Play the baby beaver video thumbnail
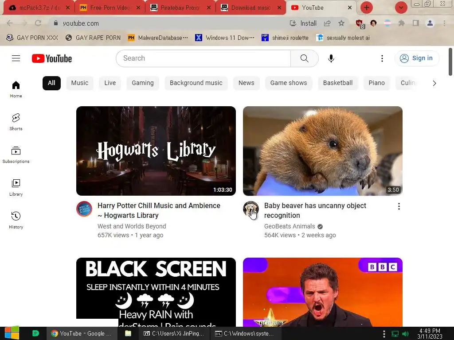Screen dimensions: 454x340 click(x=323, y=151)
